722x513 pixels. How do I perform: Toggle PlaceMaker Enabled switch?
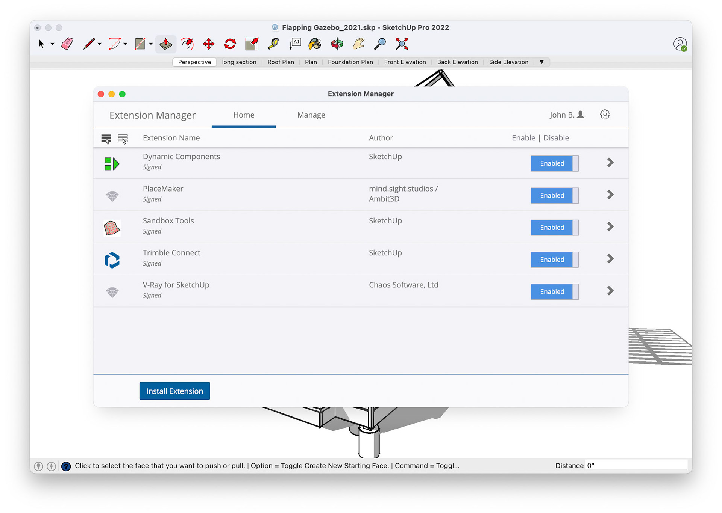[554, 195]
